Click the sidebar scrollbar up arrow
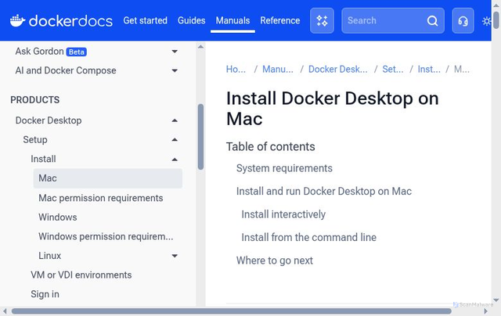This screenshot has width=501, height=316. pos(200,47)
